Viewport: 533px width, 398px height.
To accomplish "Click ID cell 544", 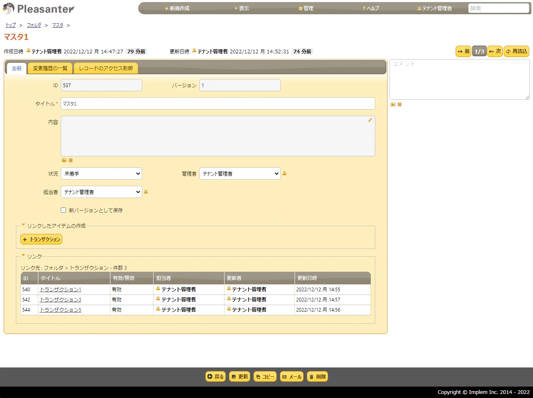I will [x=29, y=310].
